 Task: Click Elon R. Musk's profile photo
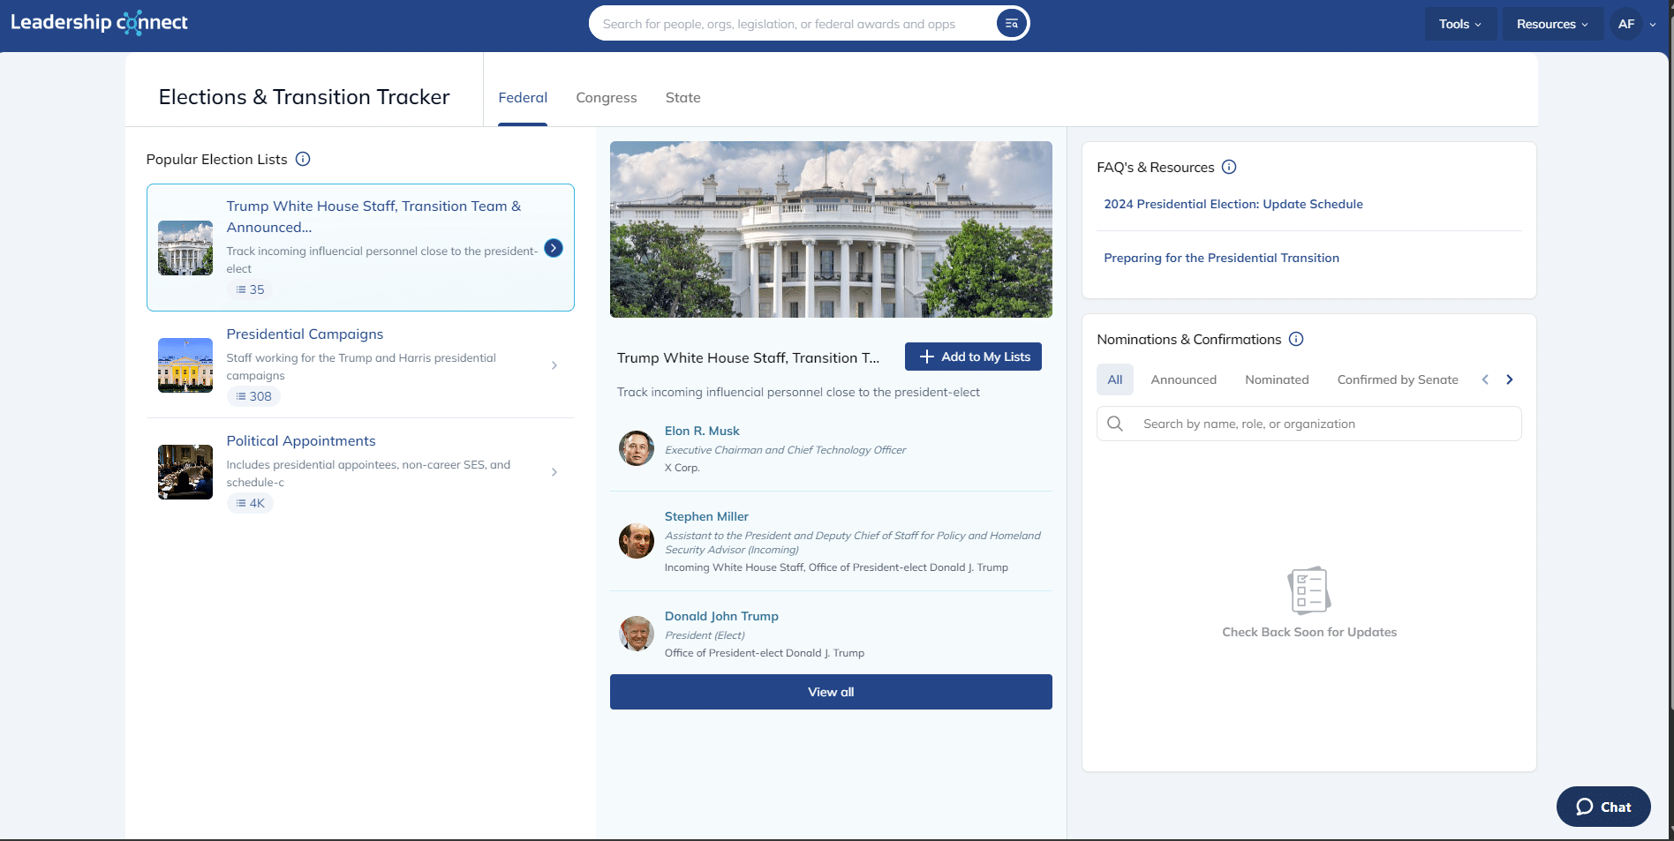coord(637,448)
